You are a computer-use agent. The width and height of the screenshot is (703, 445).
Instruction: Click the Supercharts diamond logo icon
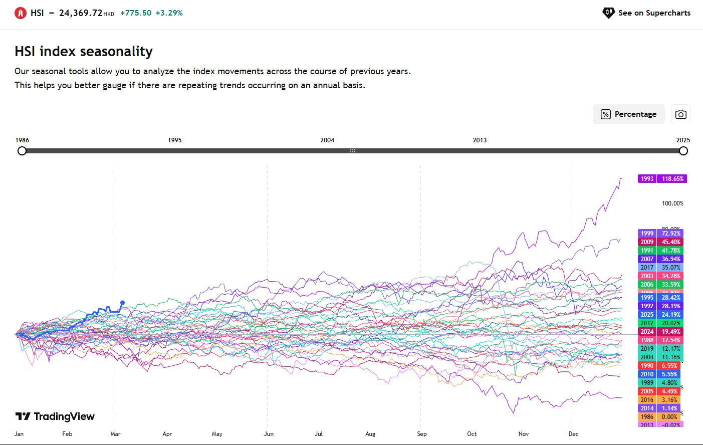(608, 13)
